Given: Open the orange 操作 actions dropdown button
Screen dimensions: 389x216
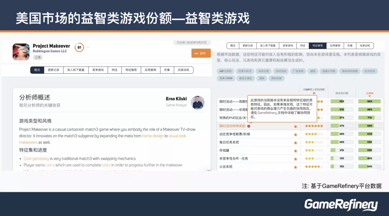Looking at the screenshot, I should point(201,54).
